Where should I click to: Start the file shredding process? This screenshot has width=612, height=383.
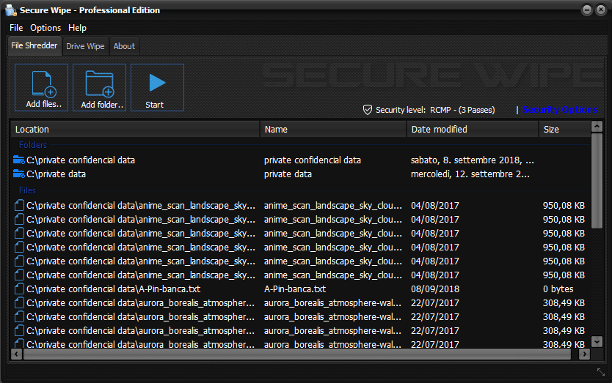[157, 88]
